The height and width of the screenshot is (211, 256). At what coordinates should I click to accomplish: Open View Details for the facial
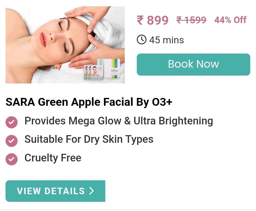(55, 191)
